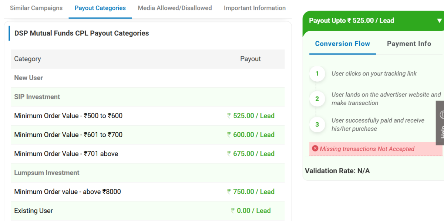444x221 pixels.
Task: Click the step 2 circle in Conversion Flow
Action: click(317, 99)
